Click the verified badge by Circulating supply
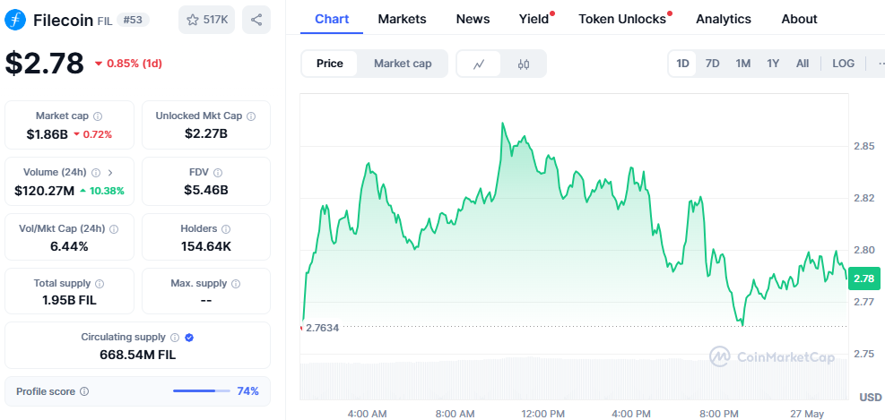Viewport: 885px width, 420px height. click(190, 337)
